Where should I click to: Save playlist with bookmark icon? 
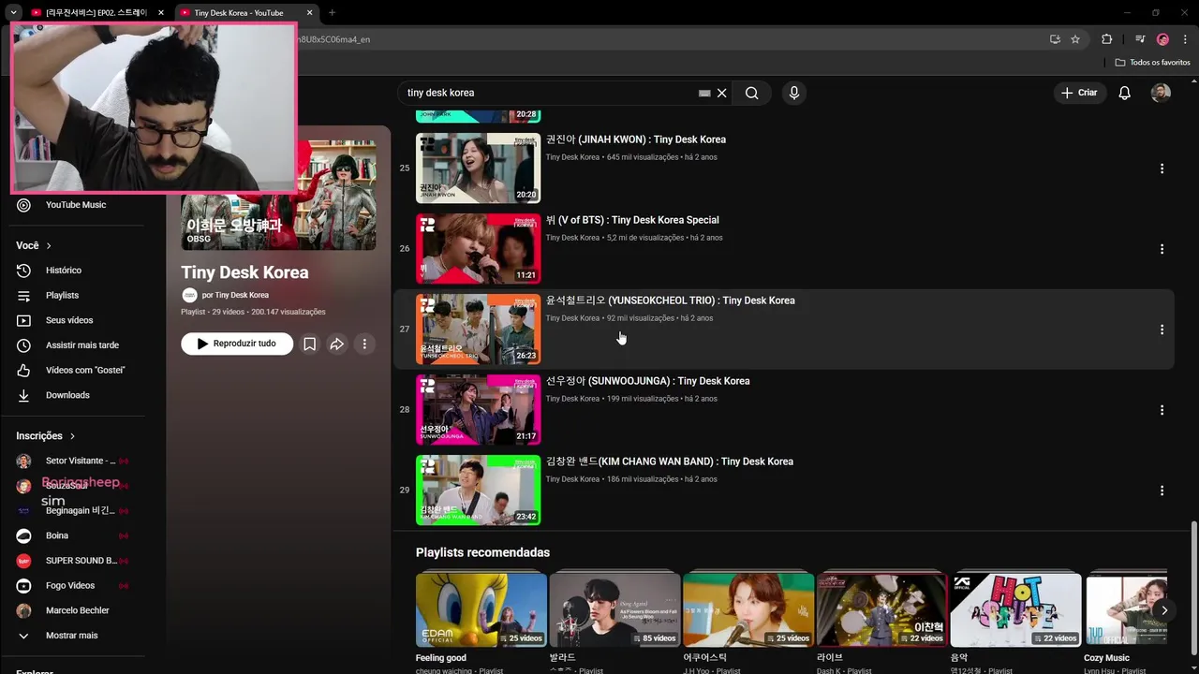point(309,344)
